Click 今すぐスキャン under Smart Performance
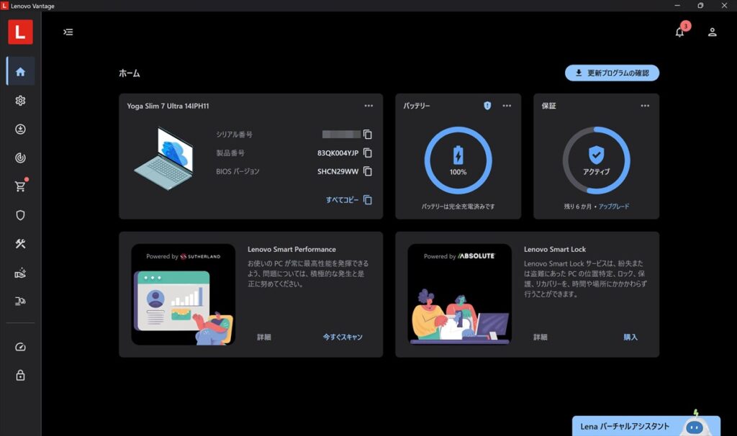The width and height of the screenshot is (737, 436). (x=343, y=337)
